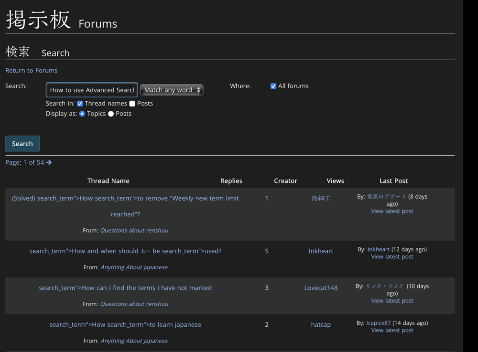The height and width of the screenshot is (352, 478).
Task: Open last poster Inkheart profile link
Action: coord(378,249)
